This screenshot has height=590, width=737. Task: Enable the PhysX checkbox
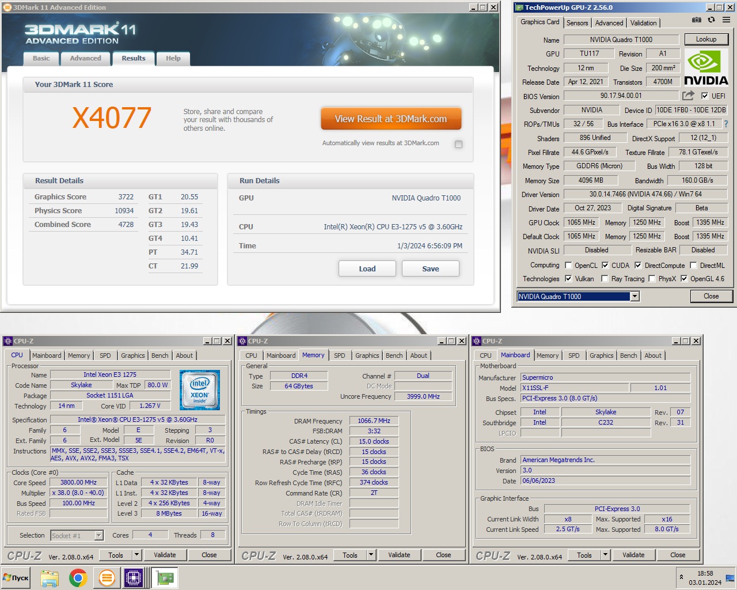coord(652,279)
